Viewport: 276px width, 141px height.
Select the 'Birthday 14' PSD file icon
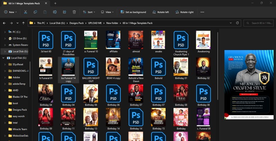[136, 117]
